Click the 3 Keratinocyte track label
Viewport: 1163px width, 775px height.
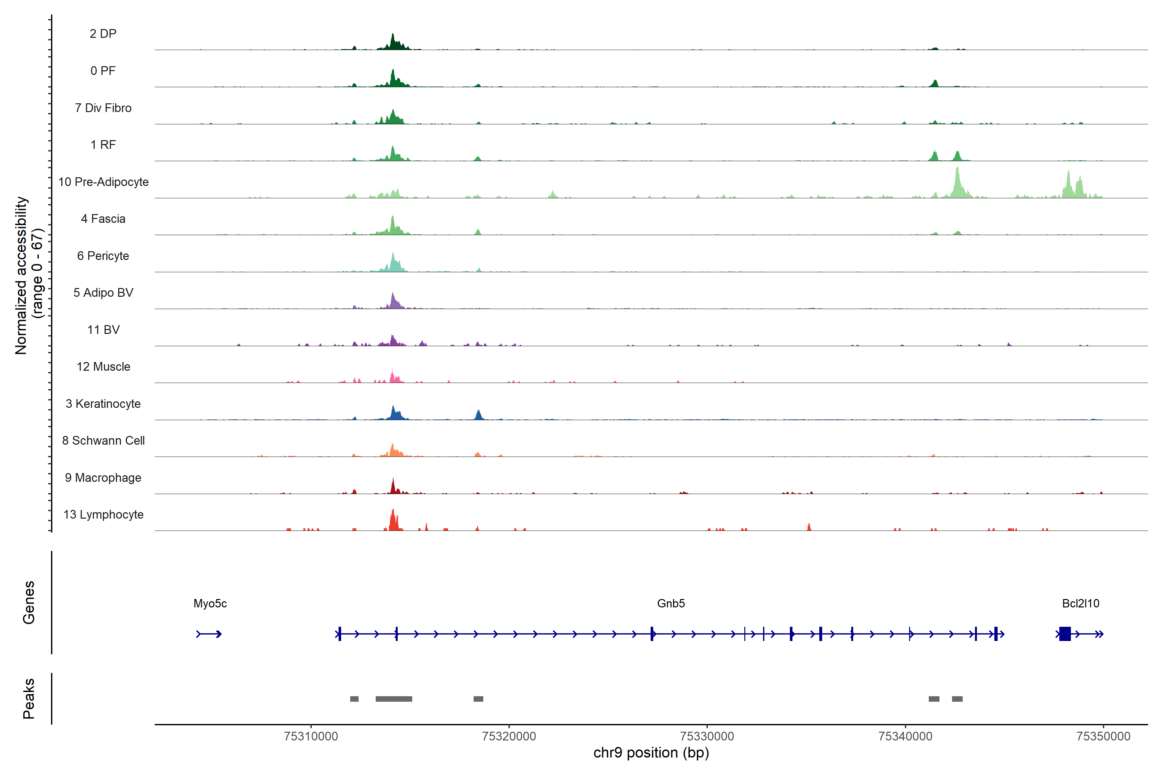[103, 404]
